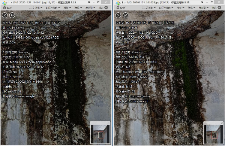The height and width of the screenshot is (146, 225).
Task: Expand the slideshow dropdown in the left toolbar
Action: pyautogui.click(x=53, y=7)
